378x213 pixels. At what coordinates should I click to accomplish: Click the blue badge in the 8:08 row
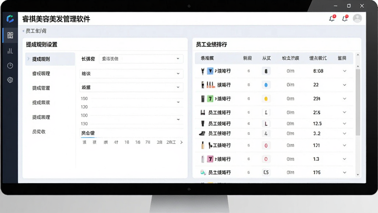click(210, 71)
